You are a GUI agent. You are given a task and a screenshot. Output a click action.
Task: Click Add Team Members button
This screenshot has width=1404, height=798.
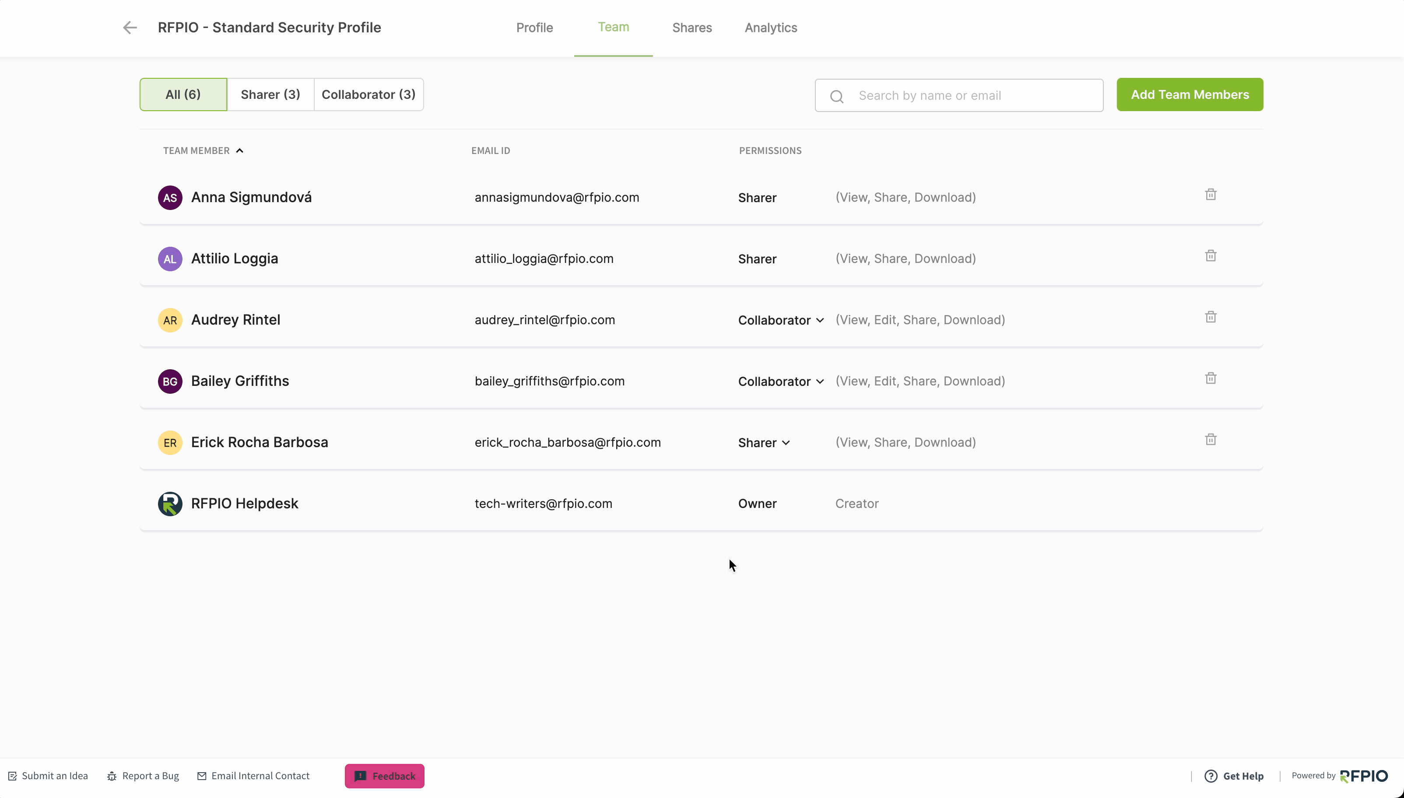click(1190, 94)
